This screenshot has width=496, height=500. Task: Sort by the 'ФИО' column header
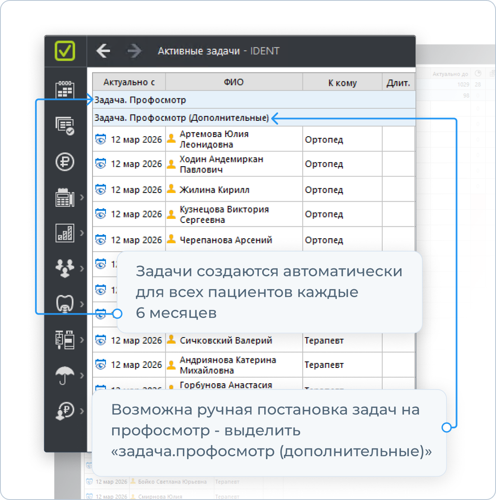pyautogui.click(x=233, y=82)
